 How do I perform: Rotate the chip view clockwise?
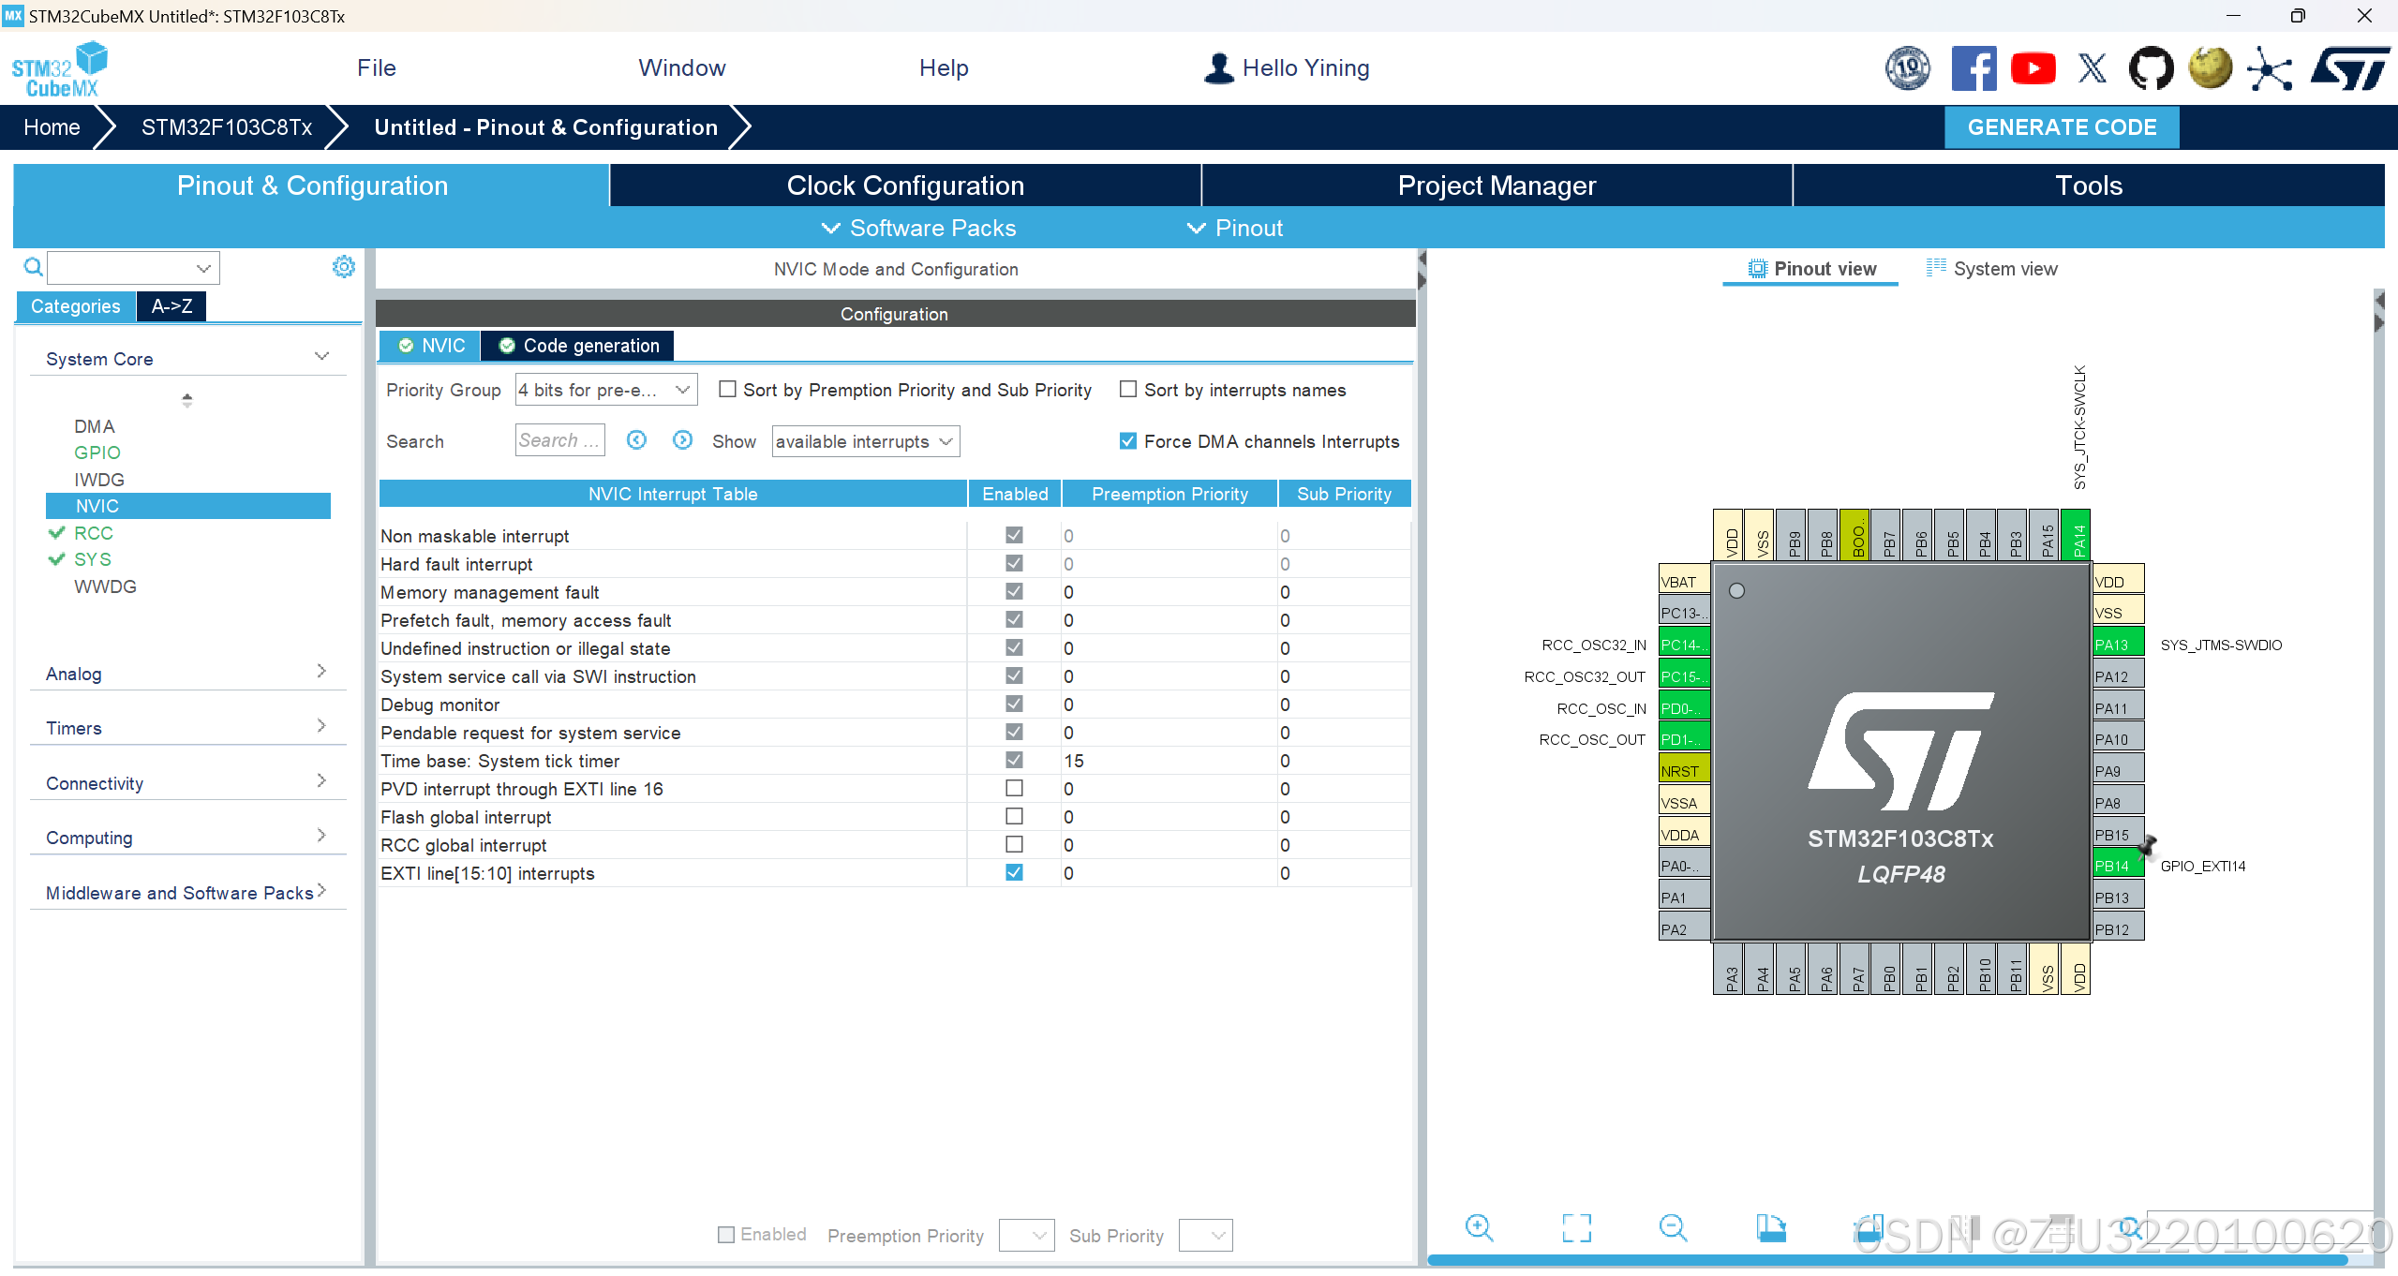(1770, 1227)
